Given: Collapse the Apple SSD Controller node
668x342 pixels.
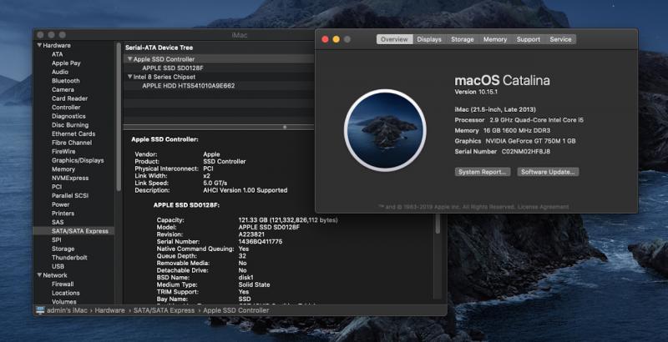Looking at the screenshot, I should click(x=129, y=59).
